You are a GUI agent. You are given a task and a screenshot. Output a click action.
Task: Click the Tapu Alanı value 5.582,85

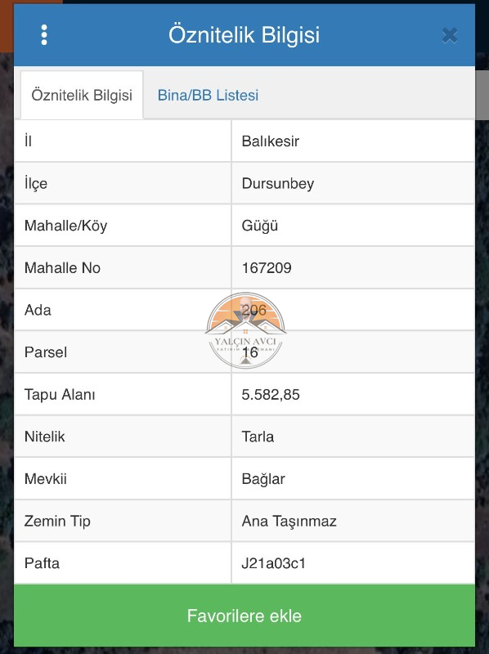pyautogui.click(x=271, y=395)
